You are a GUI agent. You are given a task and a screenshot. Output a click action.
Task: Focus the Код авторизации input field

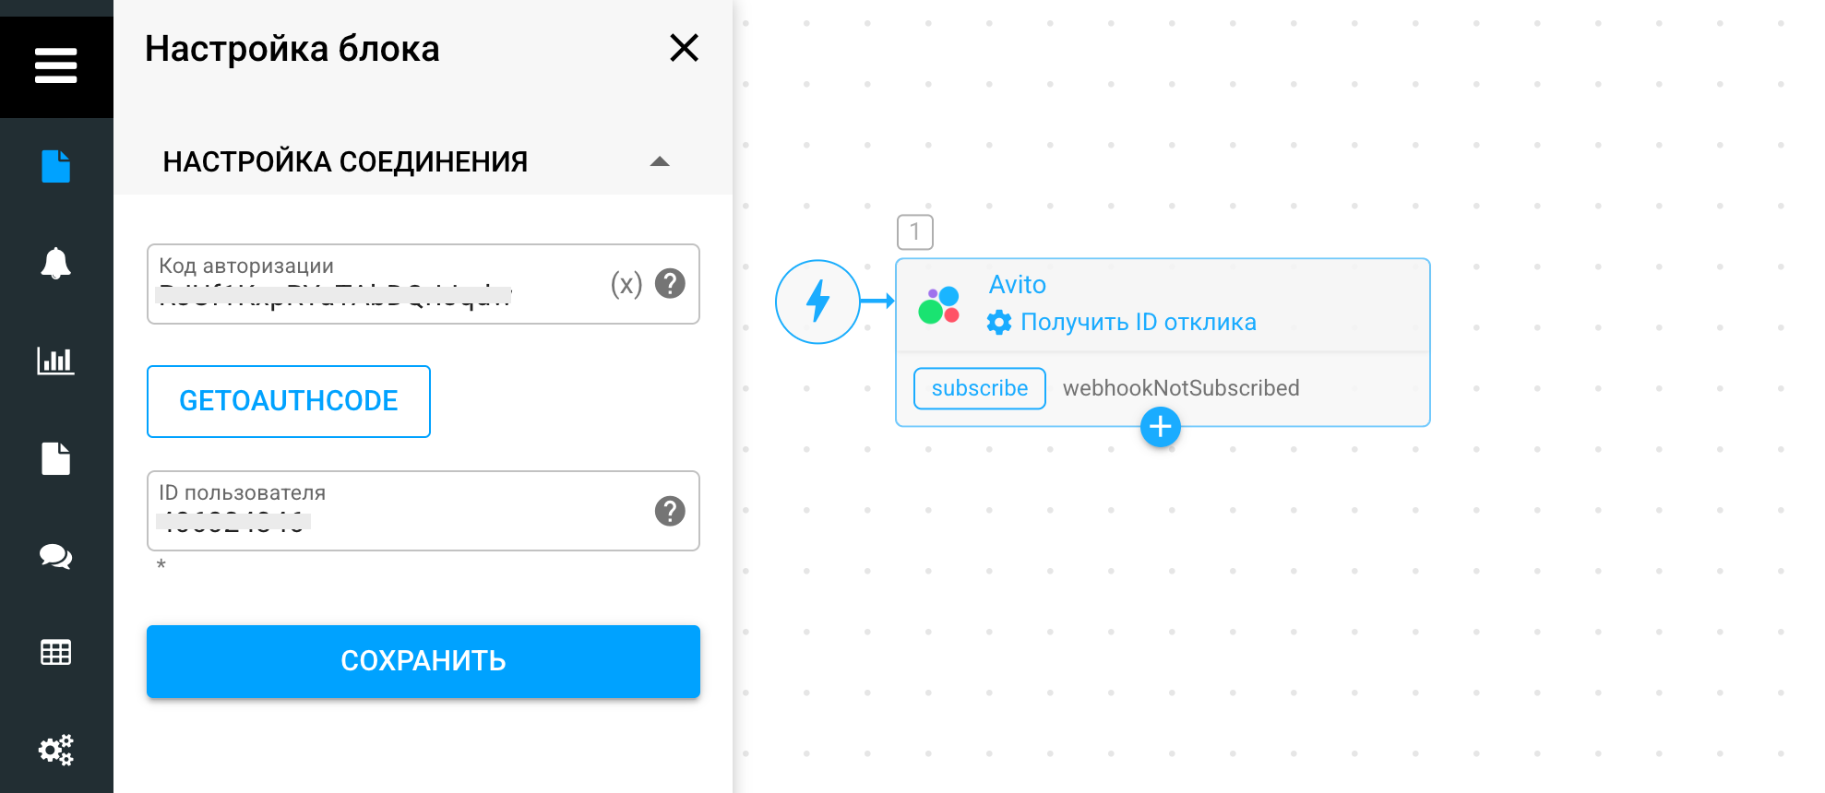(x=378, y=295)
